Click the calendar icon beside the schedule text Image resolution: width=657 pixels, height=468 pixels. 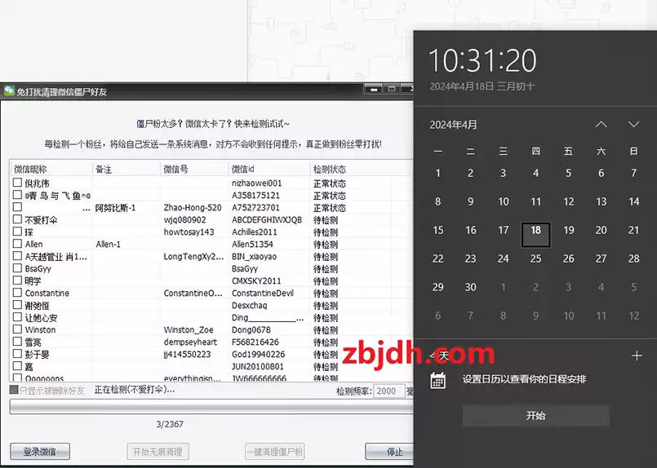(437, 380)
